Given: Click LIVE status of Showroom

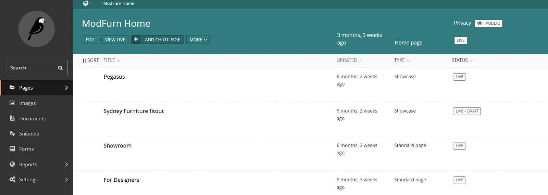Looking at the screenshot, I should [x=459, y=146].
